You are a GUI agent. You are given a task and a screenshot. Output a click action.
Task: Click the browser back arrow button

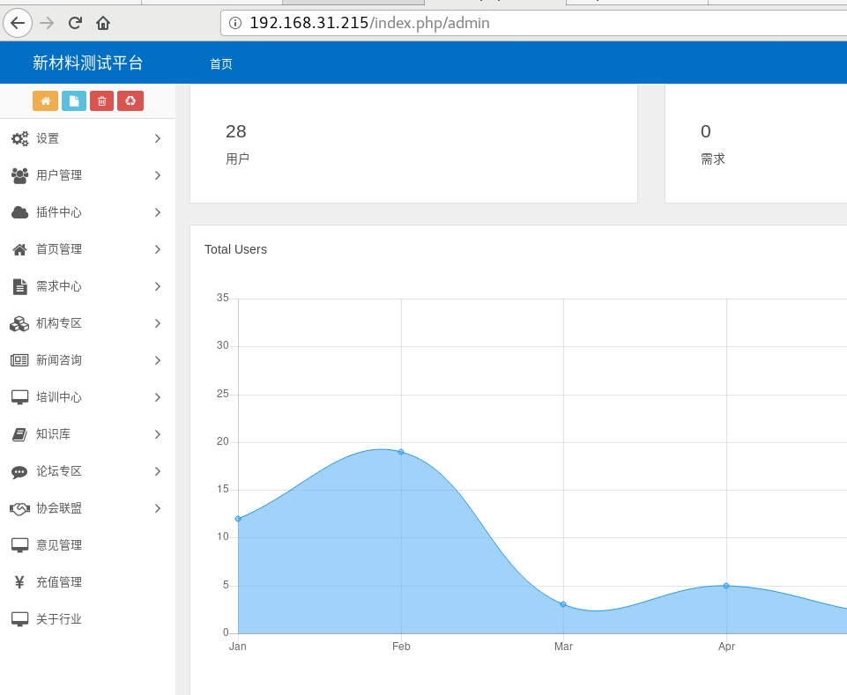click(x=18, y=23)
